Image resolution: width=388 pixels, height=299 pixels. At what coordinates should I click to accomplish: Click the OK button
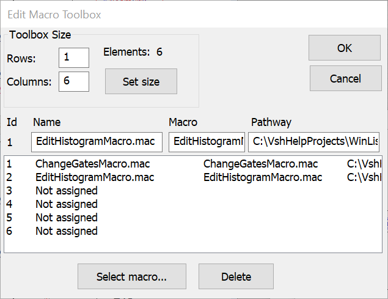344,48
